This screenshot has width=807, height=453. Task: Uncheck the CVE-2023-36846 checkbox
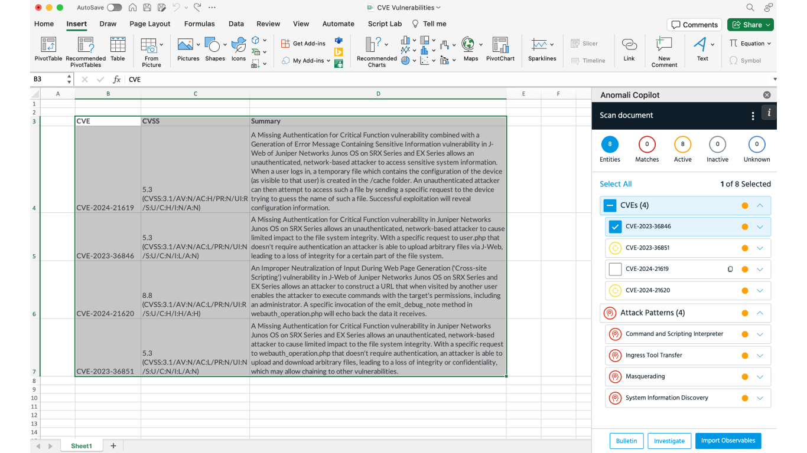pyautogui.click(x=615, y=226)
